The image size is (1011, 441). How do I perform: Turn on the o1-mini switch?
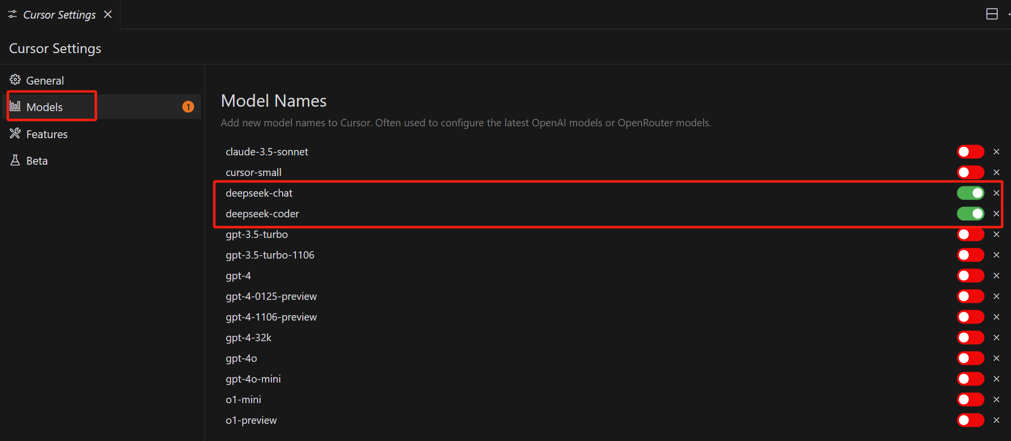click(x=970, y=400)
